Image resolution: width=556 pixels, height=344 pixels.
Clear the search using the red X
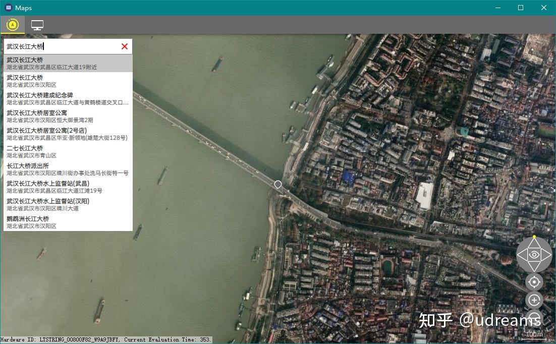tap(125, 46)
